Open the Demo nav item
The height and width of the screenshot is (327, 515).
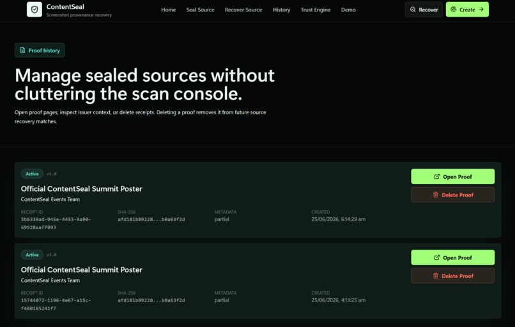pyautogui.click(x=348, y=10)
